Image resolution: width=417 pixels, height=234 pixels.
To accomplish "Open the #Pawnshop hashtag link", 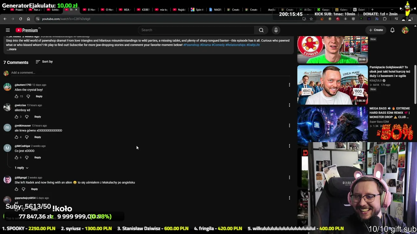I will coord(191,45).
